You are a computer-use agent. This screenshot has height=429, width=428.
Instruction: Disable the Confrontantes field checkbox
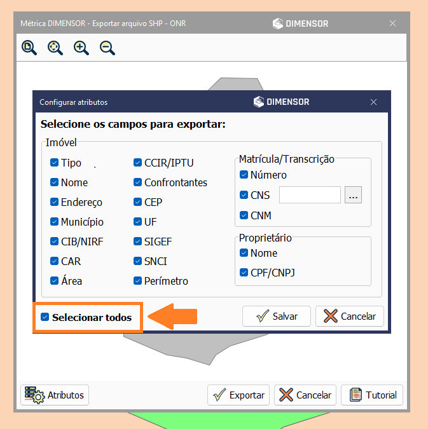click(x=137, y=182)
